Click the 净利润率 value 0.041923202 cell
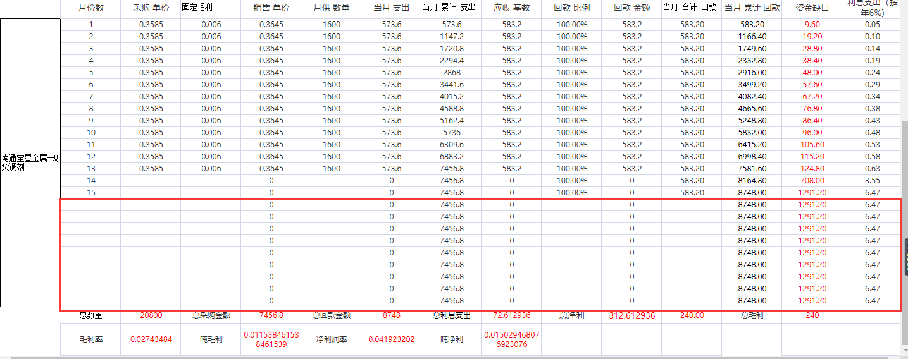Viewport: 908px width, 359px height. click(391, 339)
